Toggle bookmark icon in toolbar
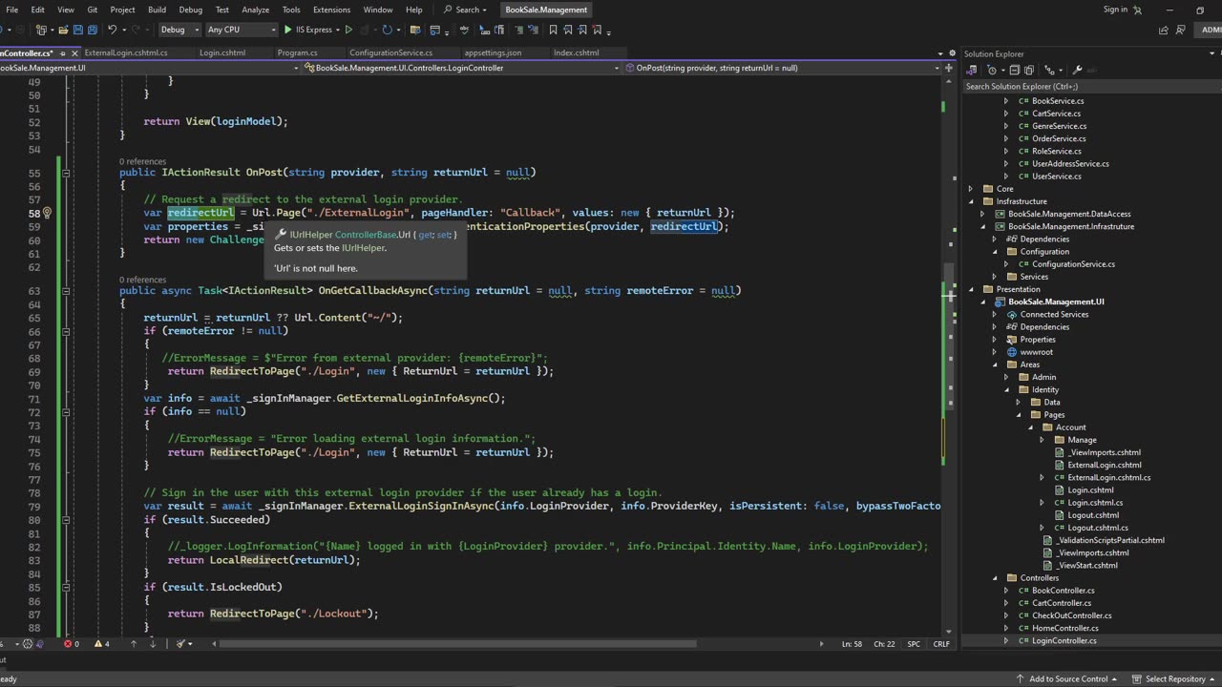Viewport: 1222px width, 687px height. pos(553,30)
